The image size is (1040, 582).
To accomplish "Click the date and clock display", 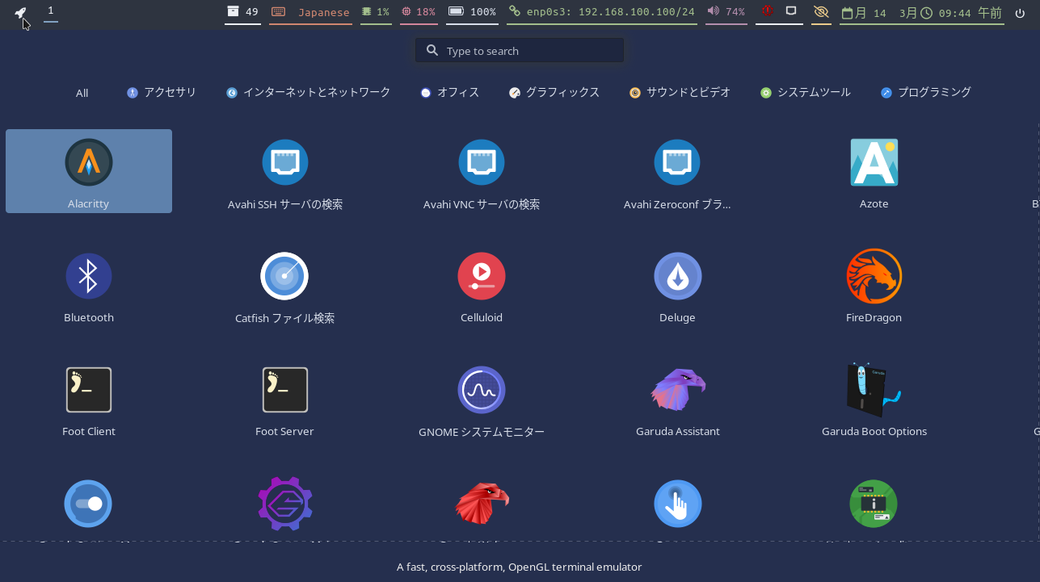I will pyautogui.click(x=922, y=12).
